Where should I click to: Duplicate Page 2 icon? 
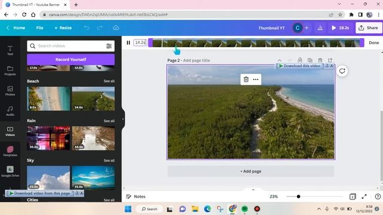(x=310, y=60)
